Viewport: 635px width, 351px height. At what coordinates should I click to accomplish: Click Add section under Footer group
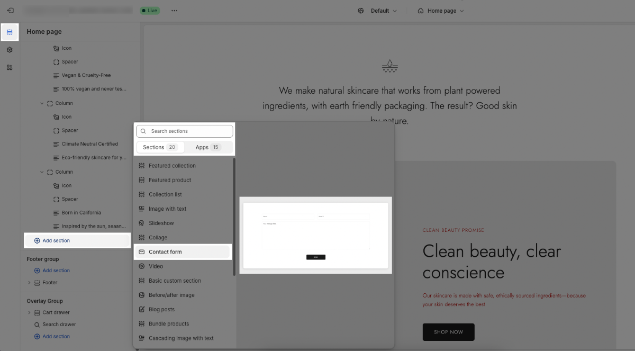pos(56,271)
